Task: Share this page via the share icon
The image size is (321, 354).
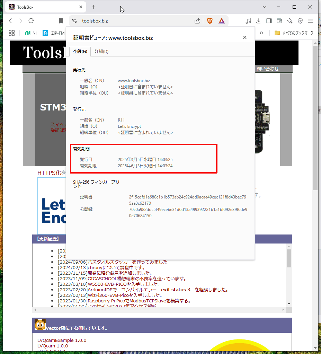Action: tap(197, 21)
